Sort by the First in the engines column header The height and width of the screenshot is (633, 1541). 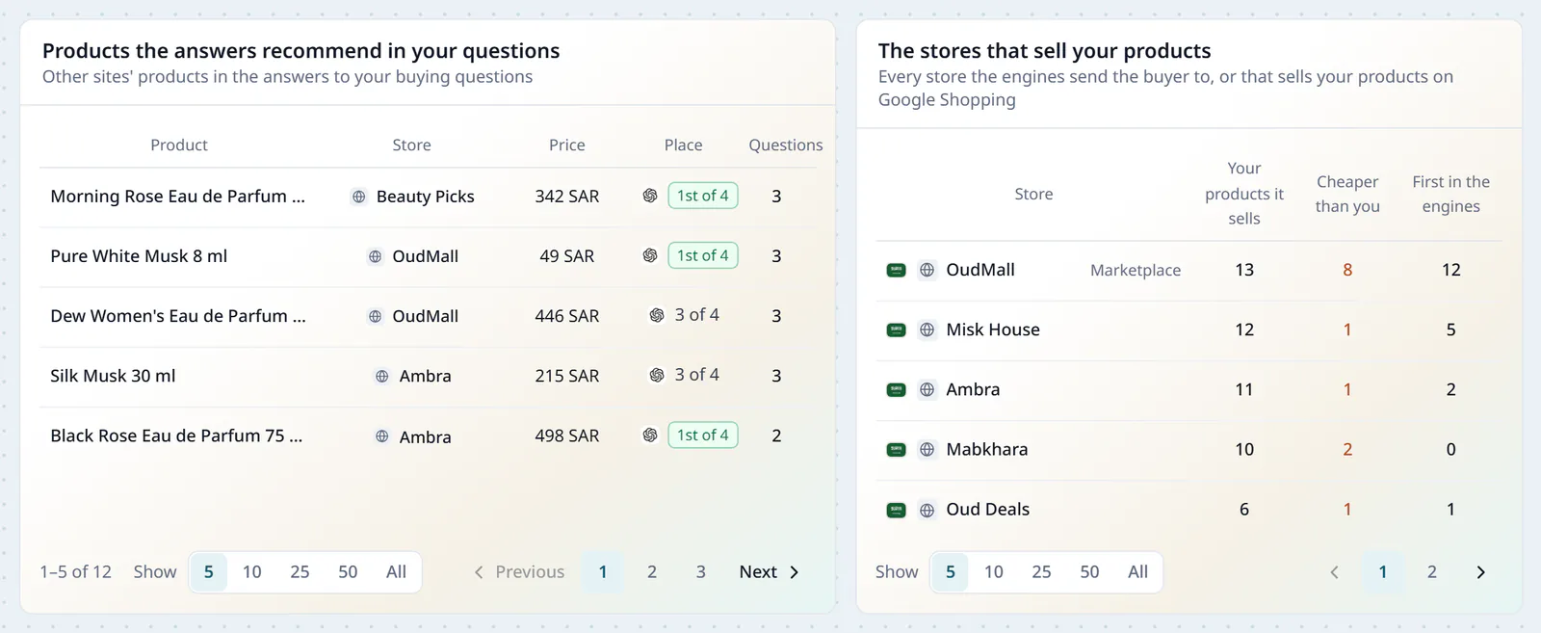click(x=1451, y=194)
